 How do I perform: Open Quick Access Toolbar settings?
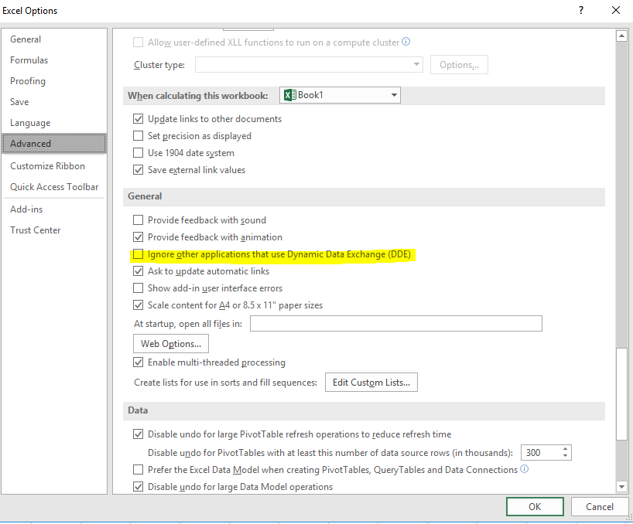click(x=54, y=187)
